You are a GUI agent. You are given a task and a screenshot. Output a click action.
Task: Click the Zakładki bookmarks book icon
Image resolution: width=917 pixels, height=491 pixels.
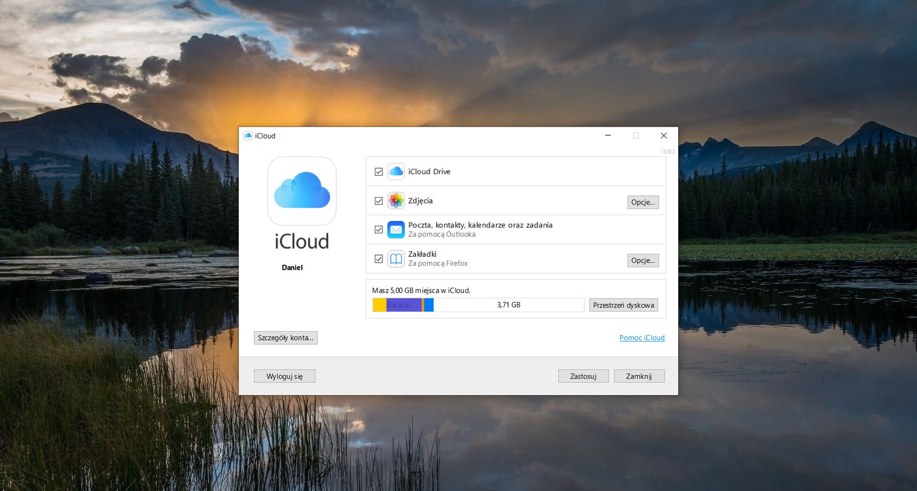(396, 259)
